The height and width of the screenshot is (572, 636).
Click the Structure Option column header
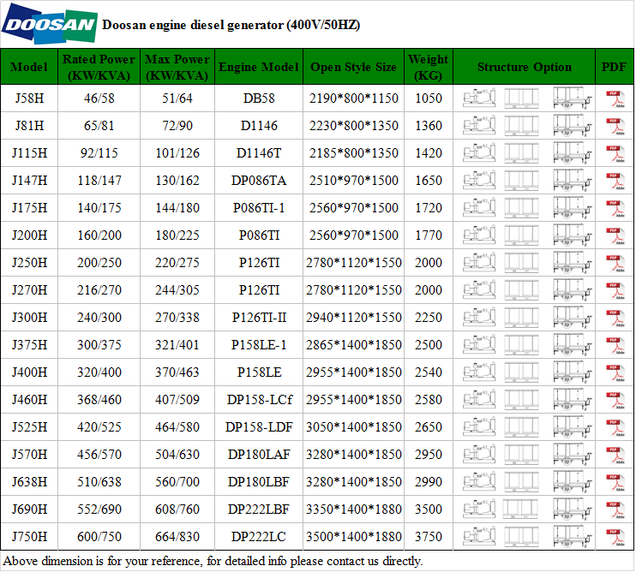pyautogui.click(x=524, y=67)
